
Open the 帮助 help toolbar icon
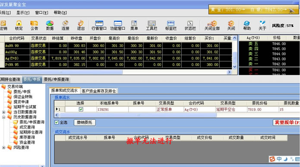pyautogui.click(x=247, y=25)
